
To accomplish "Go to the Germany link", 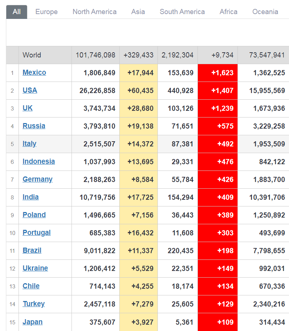I will 37,179.
